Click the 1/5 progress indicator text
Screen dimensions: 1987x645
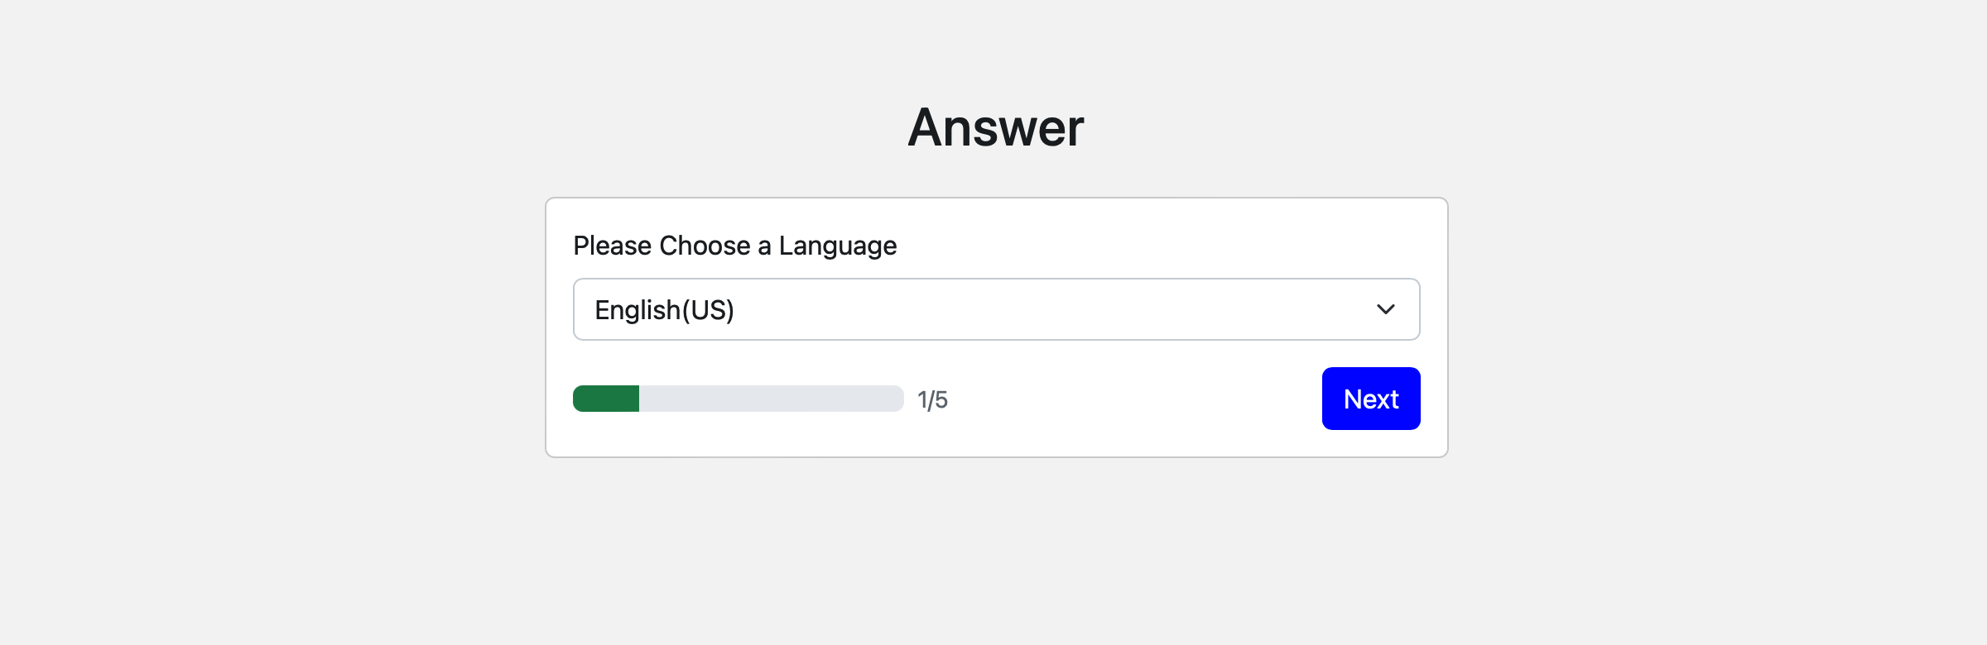931,399
